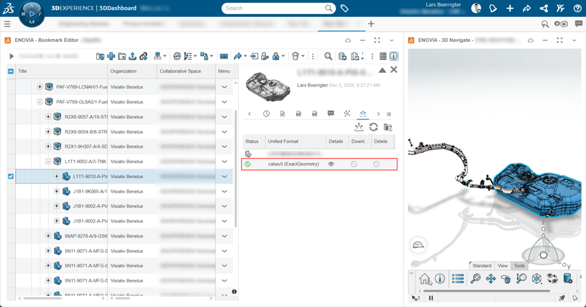Select the Tools tab

(519, 266)
